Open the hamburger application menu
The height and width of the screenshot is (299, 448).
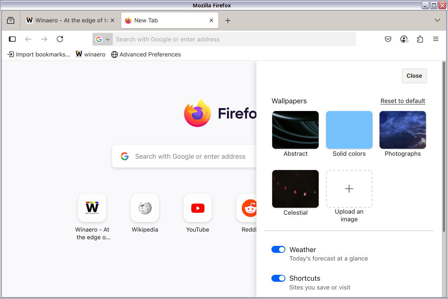tap(436, 39)
